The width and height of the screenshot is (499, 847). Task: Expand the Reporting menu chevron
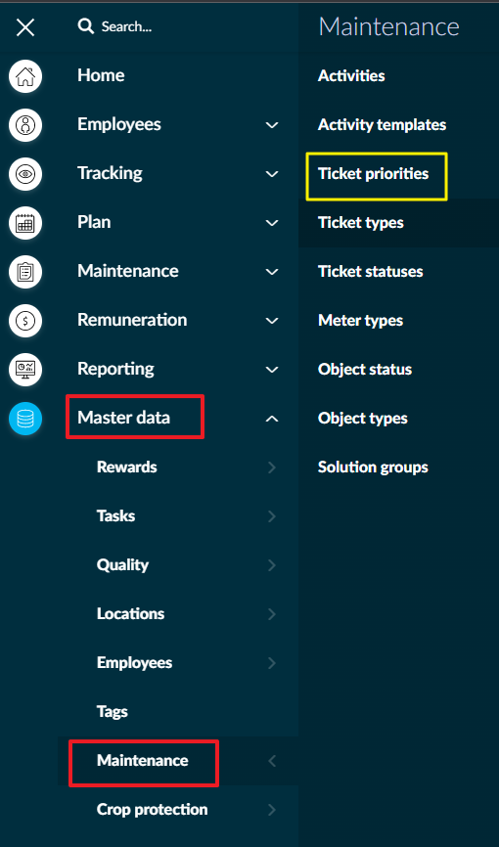click(x=272, y=370)
